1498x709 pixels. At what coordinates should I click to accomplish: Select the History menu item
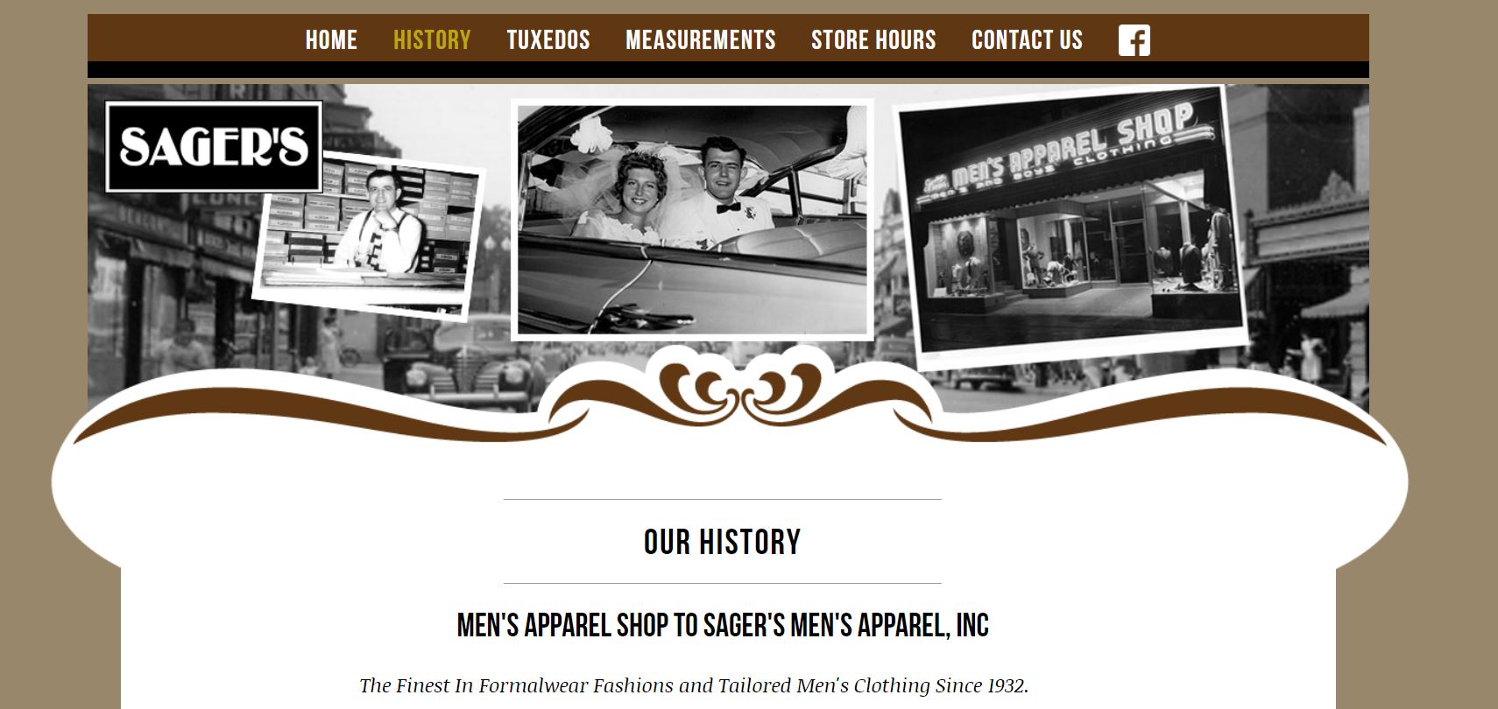click(x=432, y=40)
